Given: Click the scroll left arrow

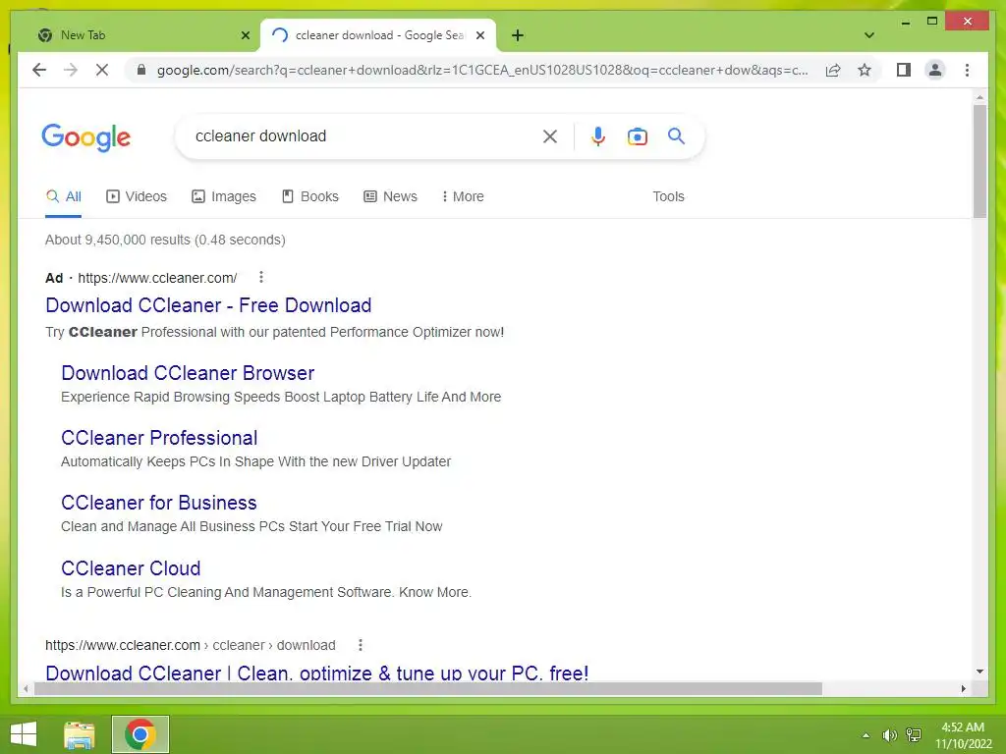Looking at the screenshot, I should 26,688.
